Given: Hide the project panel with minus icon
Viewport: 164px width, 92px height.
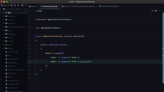Looking at the screenshot, I should pos(26,5).
